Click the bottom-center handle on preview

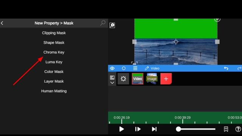click(176, 64)
